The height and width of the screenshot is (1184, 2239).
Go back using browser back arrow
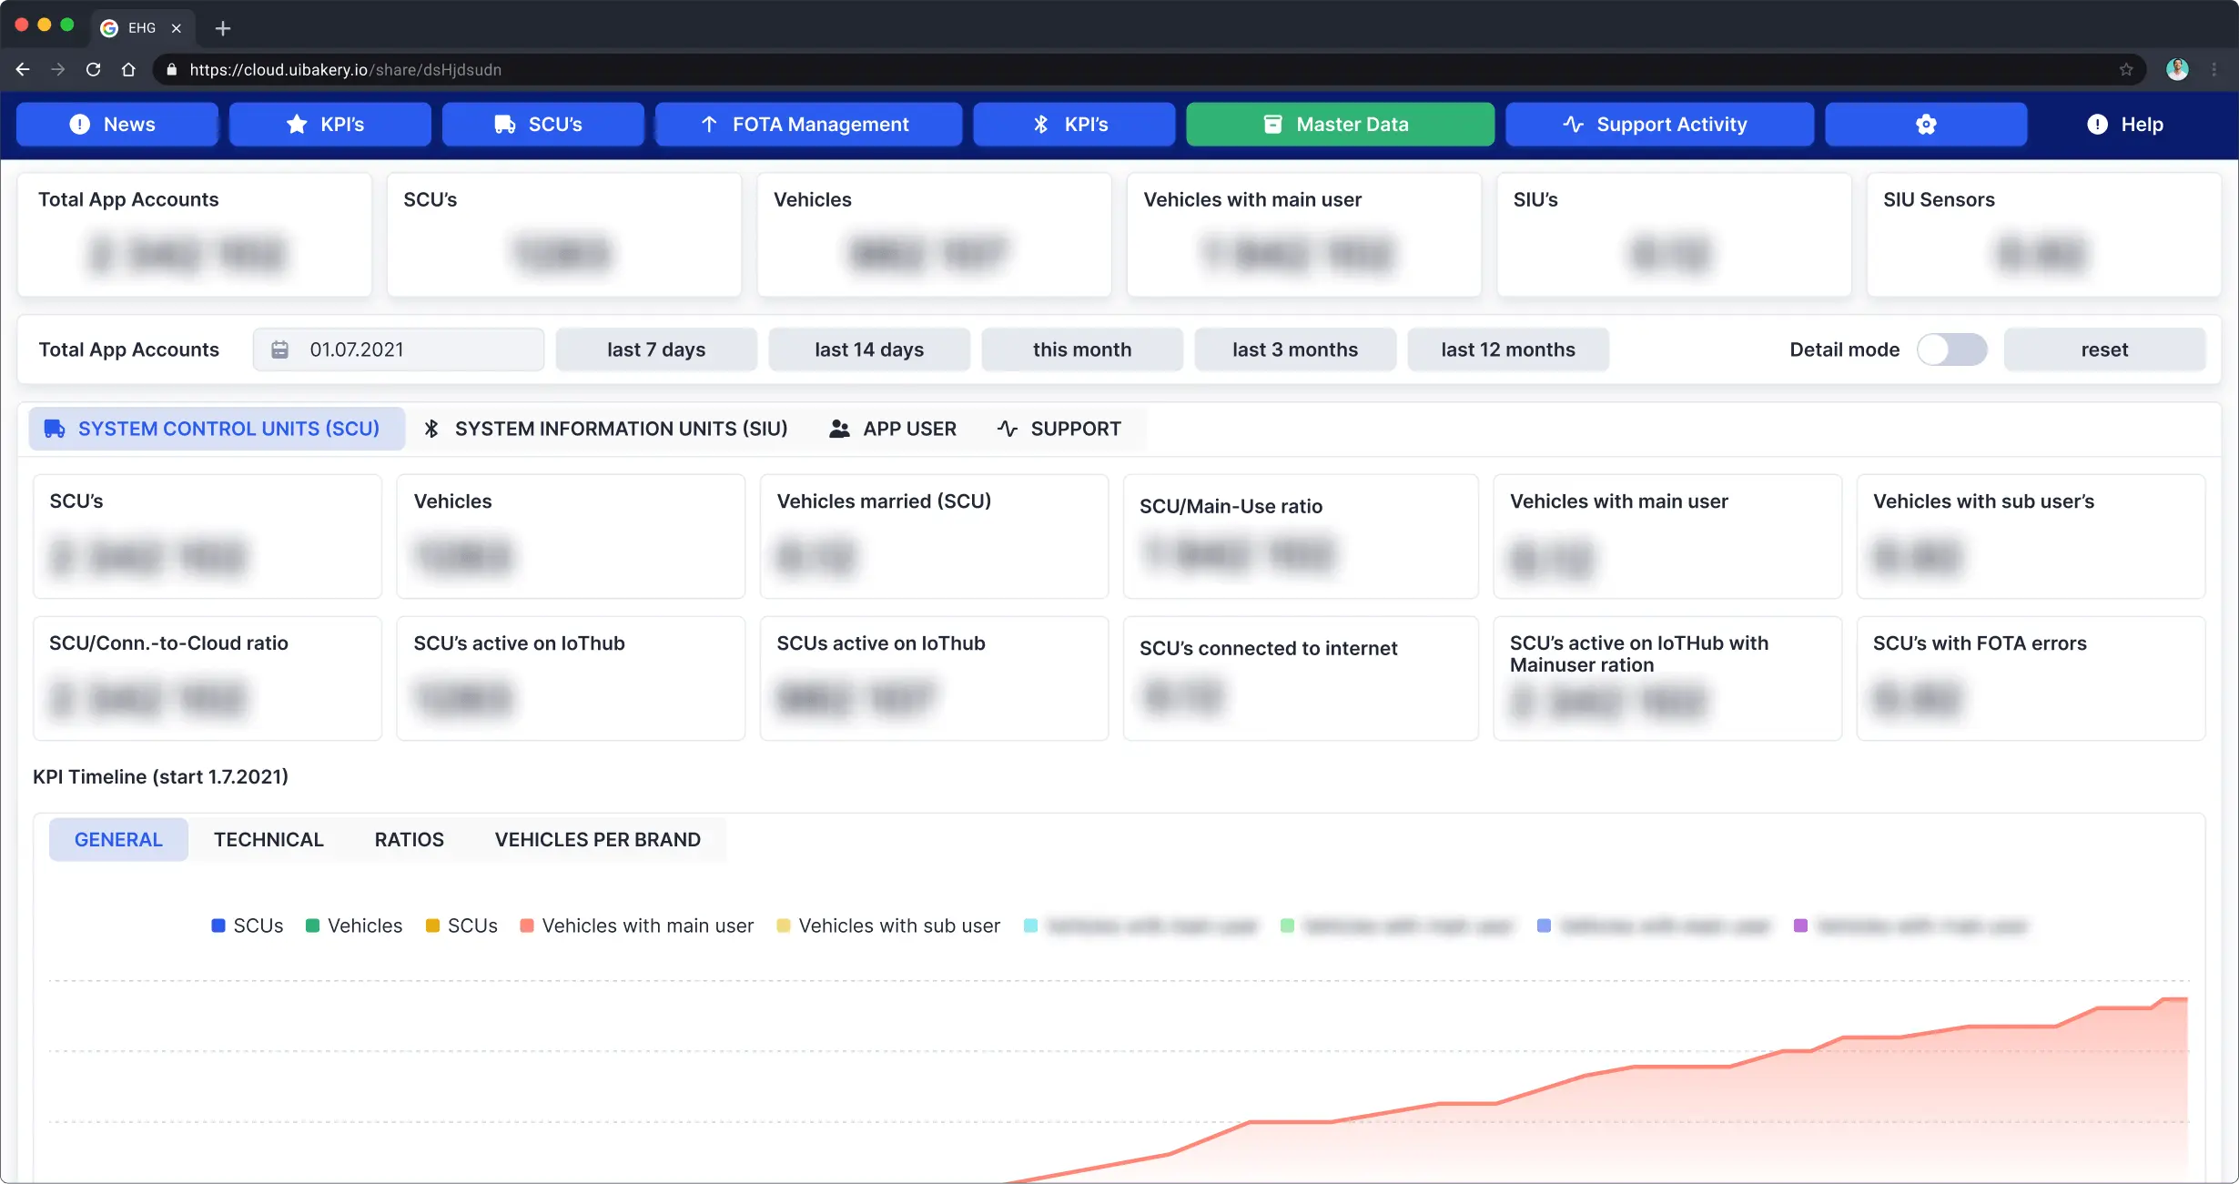23,69
